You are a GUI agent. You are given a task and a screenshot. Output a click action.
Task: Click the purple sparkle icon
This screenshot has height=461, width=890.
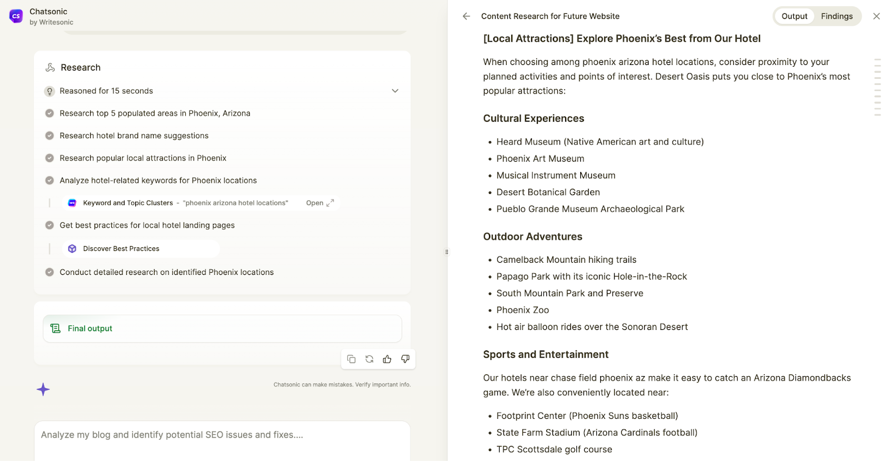tap(43, 389)
